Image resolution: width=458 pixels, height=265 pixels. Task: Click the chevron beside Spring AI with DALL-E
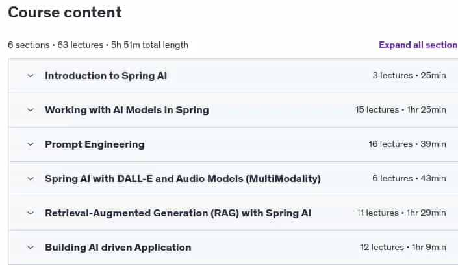click(31, 179)
